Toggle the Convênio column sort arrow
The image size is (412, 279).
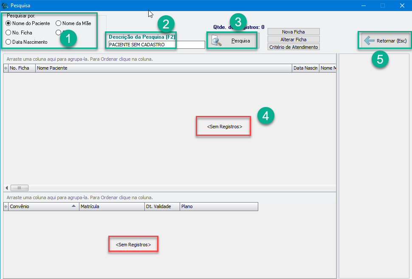[73, 206]
